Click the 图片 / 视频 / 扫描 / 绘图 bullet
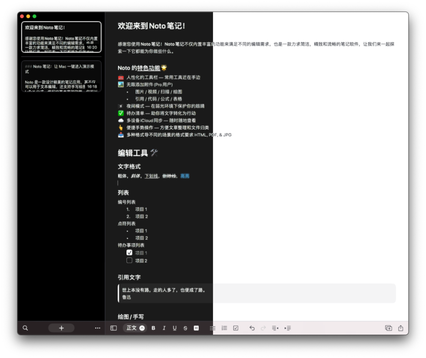Image resolution: width=426 pixels, height=358 pixels. (159, 92)
